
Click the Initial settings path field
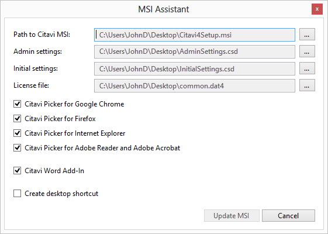(x=195, y=68)
